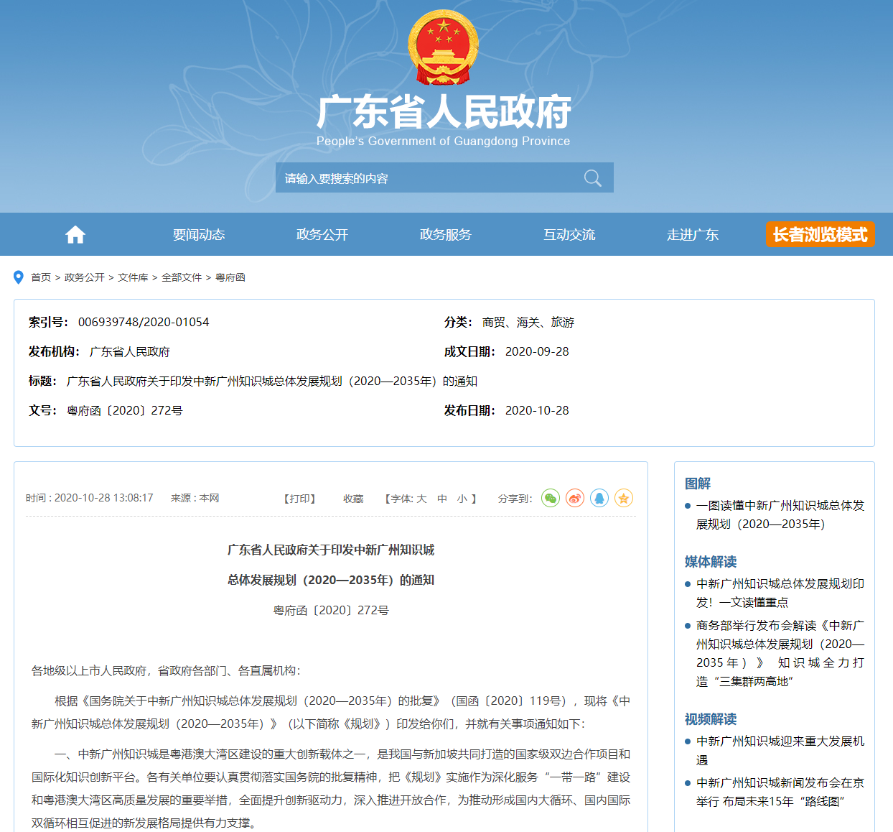Viewport: 893px width, 832px height.
Task: Open 要闻动态 navigation menu
Action: pos(199,235)
